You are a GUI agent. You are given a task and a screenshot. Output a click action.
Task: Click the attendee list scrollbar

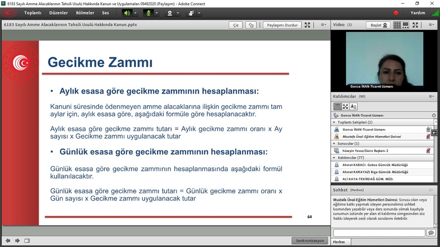436,151
